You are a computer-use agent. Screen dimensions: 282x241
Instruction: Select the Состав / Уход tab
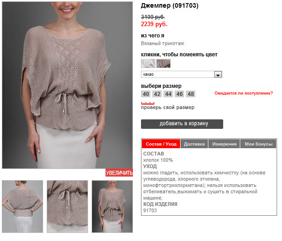click(161, 144)
